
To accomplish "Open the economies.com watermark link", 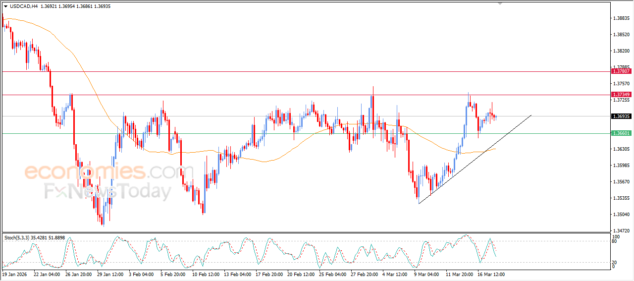I will (x=102, y=172).
